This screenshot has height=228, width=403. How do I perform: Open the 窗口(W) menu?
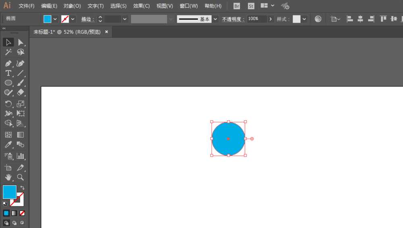click(189, 6)
